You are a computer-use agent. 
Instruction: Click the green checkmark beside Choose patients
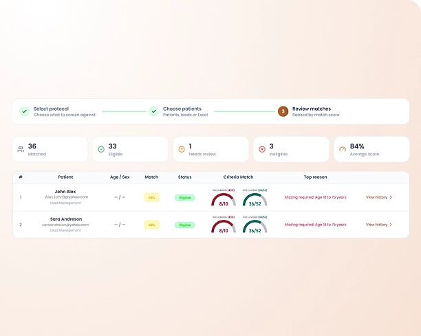(154, 111)
